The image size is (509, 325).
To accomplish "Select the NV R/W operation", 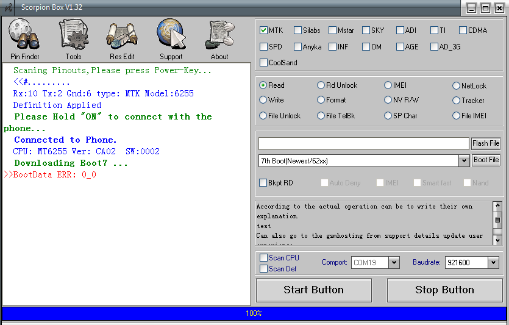I will coord(388,99).
